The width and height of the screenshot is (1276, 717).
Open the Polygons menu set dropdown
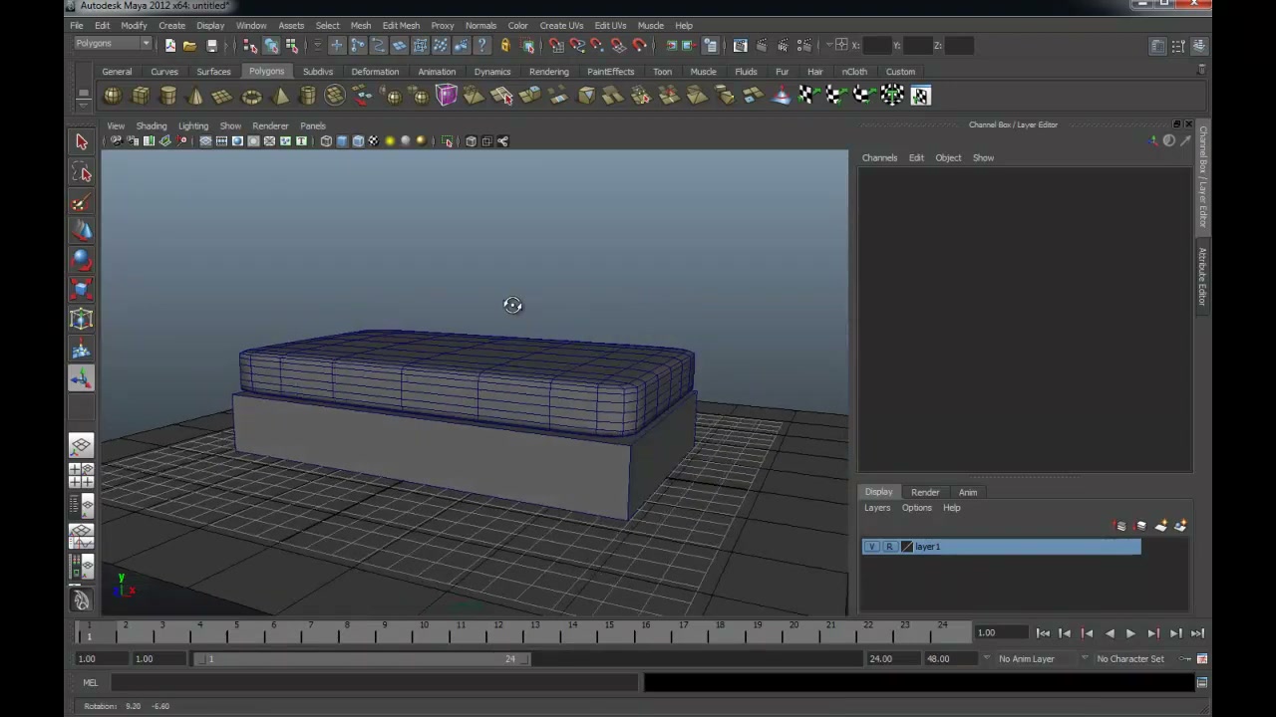(x=112, y=44)
